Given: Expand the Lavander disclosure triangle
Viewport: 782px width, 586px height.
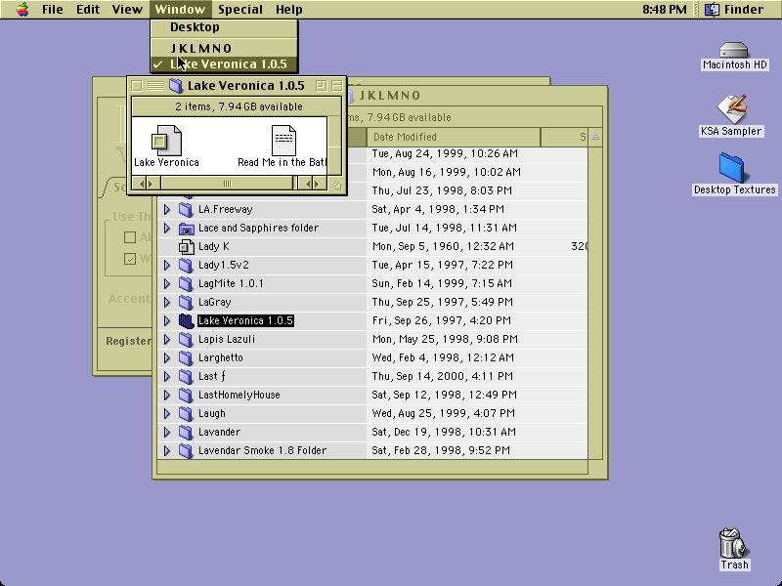Looking at the screenshot, I should point(167,432).
